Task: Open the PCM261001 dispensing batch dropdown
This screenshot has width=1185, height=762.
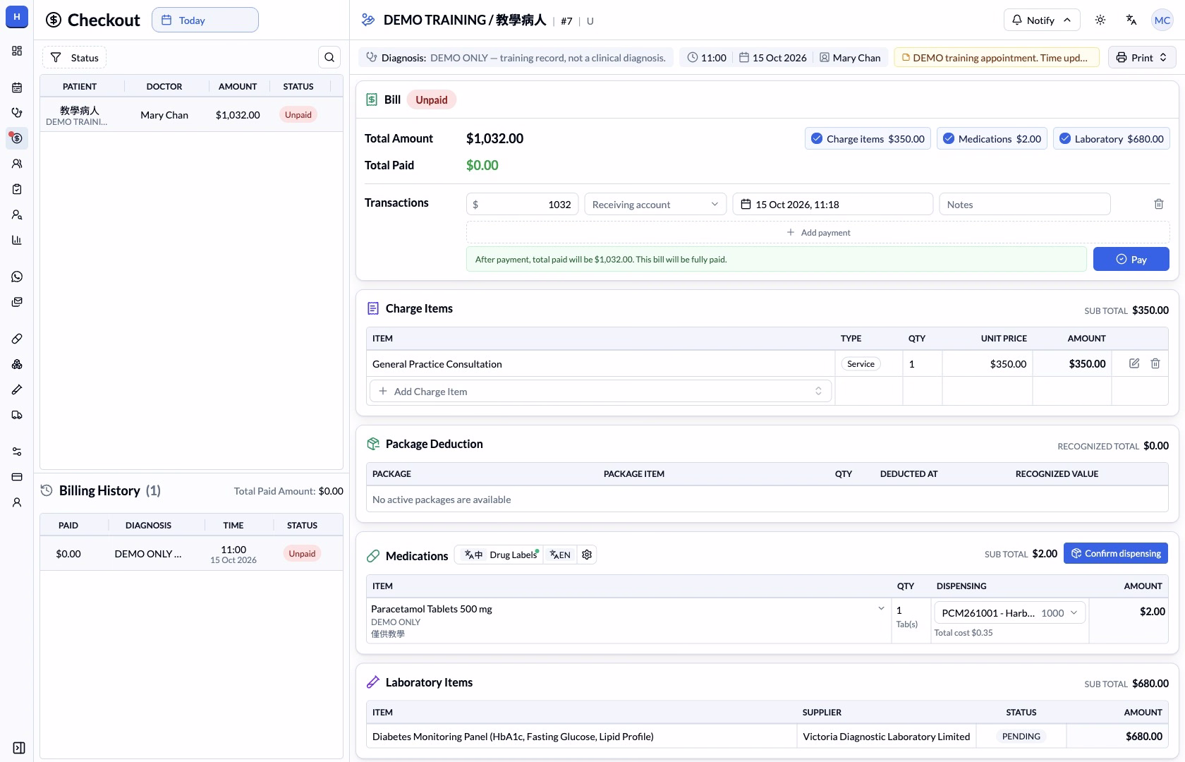Action: click(1009, 612)
